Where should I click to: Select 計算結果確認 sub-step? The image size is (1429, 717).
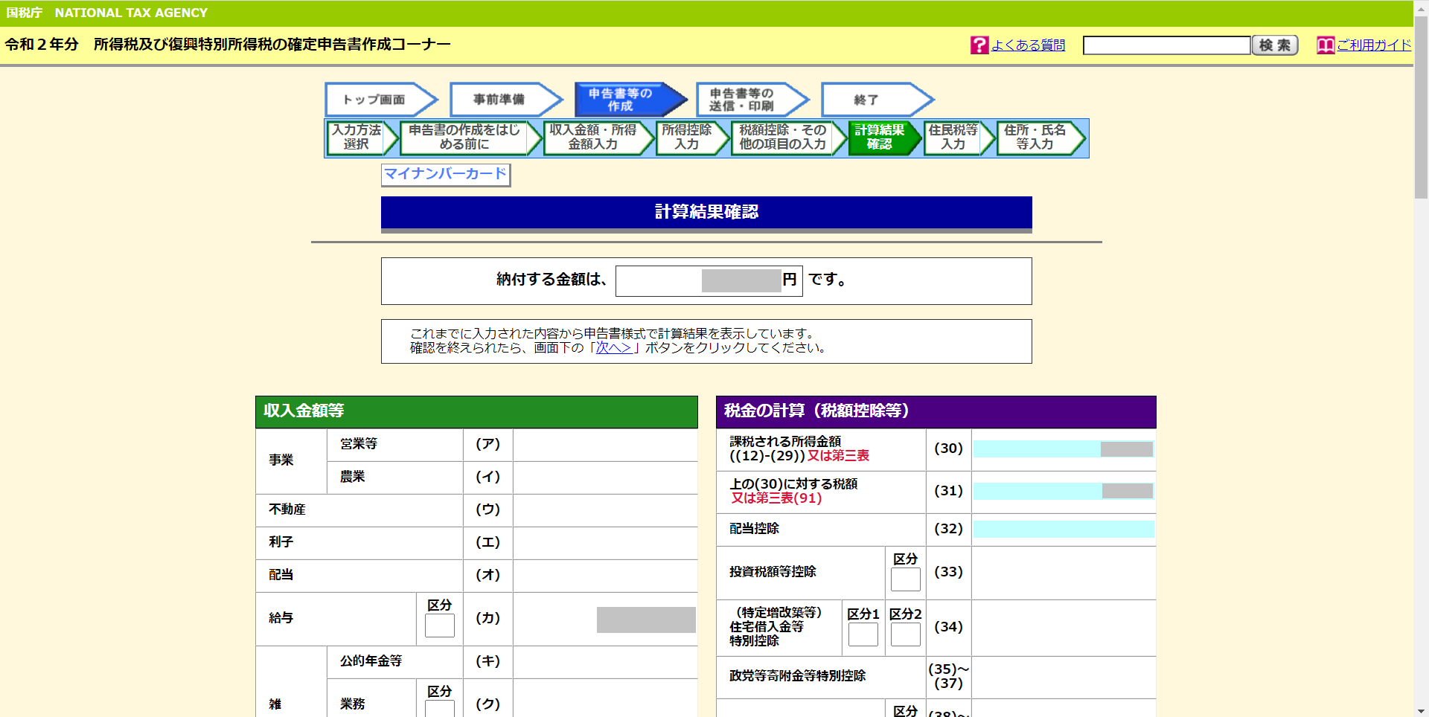tap(884, 138)
